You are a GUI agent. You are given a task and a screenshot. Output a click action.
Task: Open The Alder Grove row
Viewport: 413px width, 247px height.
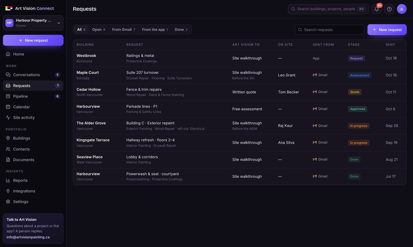click(240, 126)
